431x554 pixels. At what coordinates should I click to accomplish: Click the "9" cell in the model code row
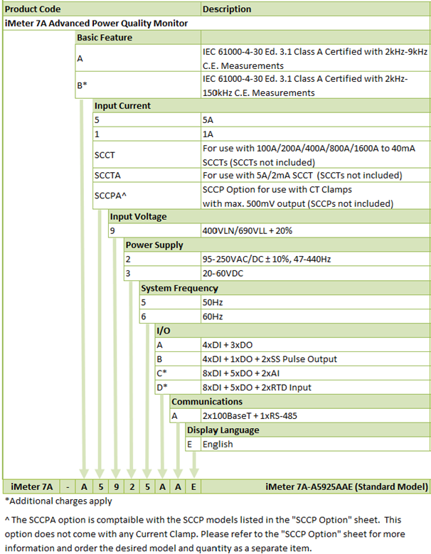116,487
